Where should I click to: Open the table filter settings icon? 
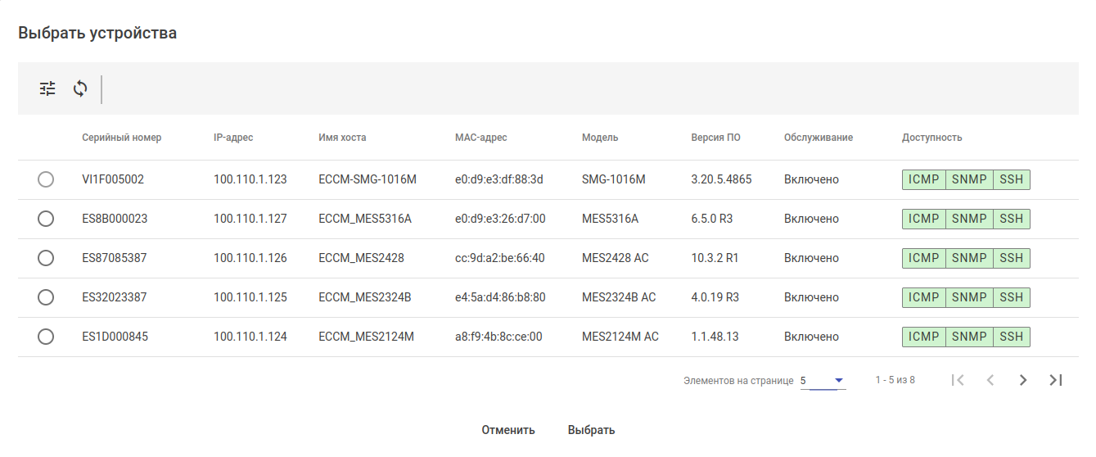[48, 89]
